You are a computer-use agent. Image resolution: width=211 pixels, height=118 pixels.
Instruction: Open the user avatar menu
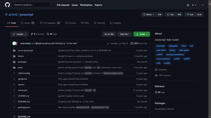(x=201, y=5)
